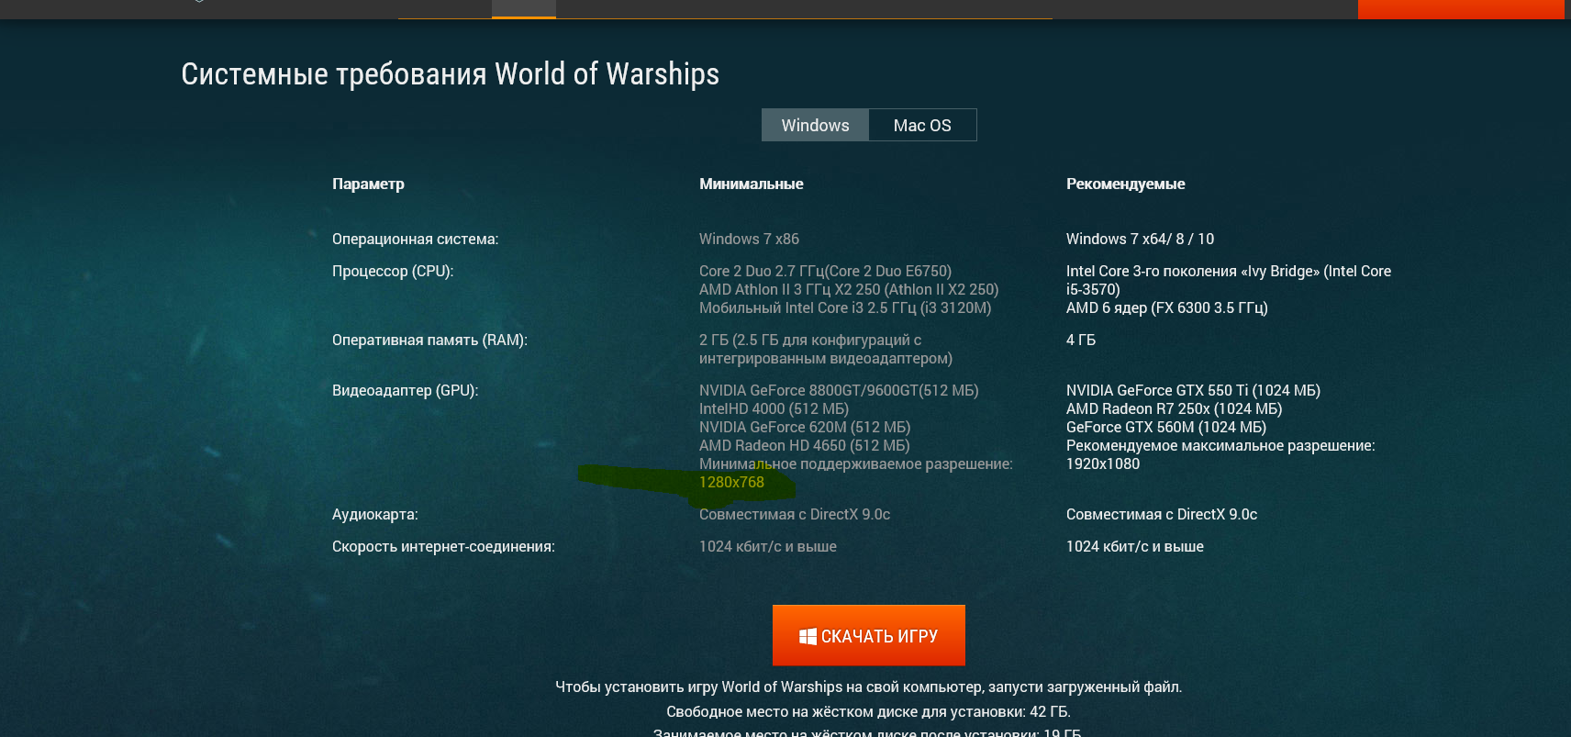Viewport: 1571px width, 737px height.
Task: Click the Мобильный Intel Core i3 line
Action: pyautogui.click(x=845, y=307)
